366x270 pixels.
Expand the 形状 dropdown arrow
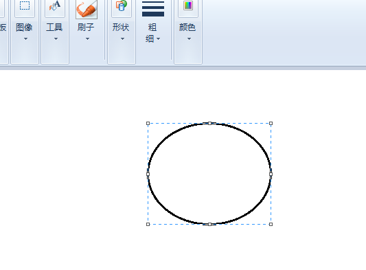point(122,38)
